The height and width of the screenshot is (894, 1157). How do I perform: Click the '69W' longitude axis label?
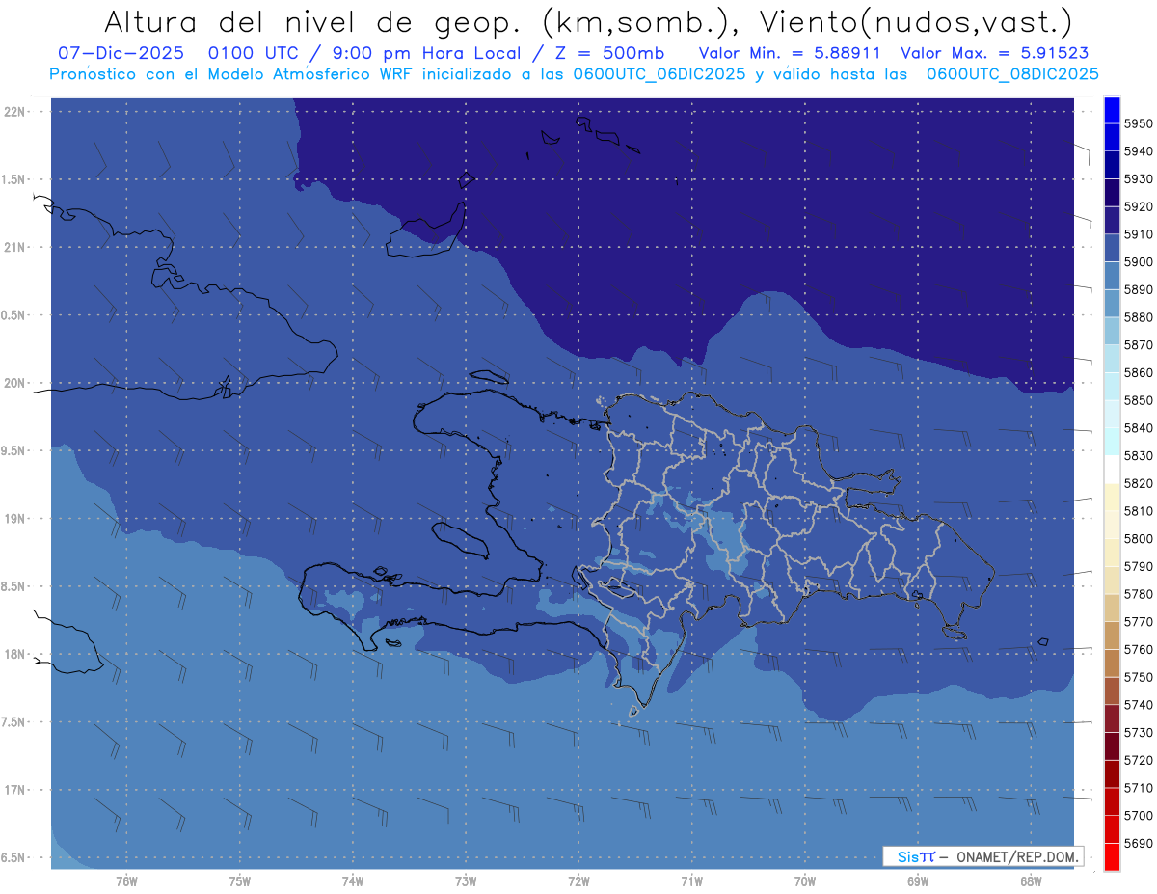pos(918,880)
